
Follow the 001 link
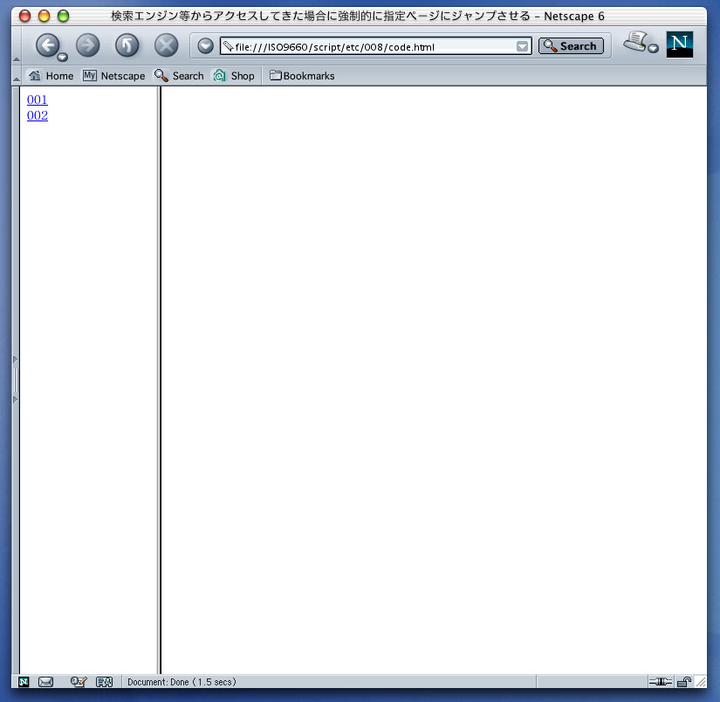pyautogui.click(x=38, y=100)
